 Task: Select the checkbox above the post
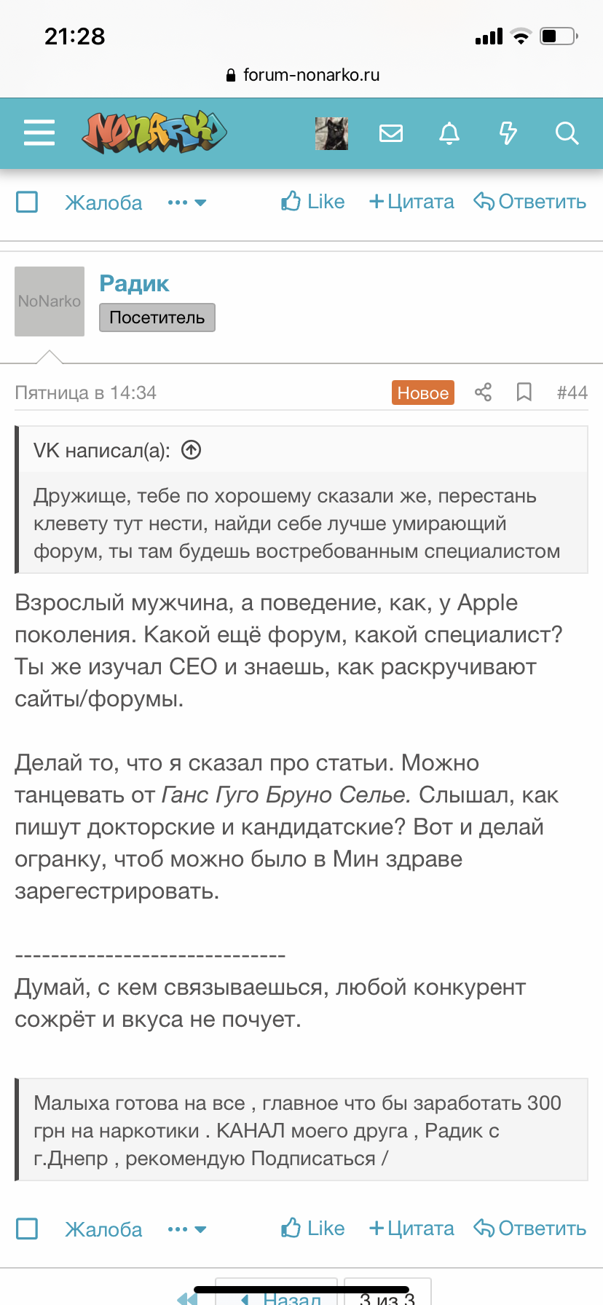(x=26, y=202)
